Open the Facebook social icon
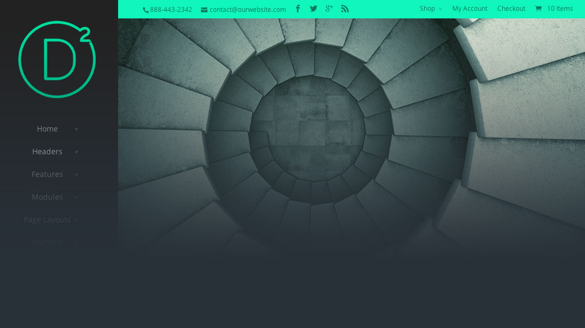585x328 pixels. pyautogui.click(x=297, y=9)
